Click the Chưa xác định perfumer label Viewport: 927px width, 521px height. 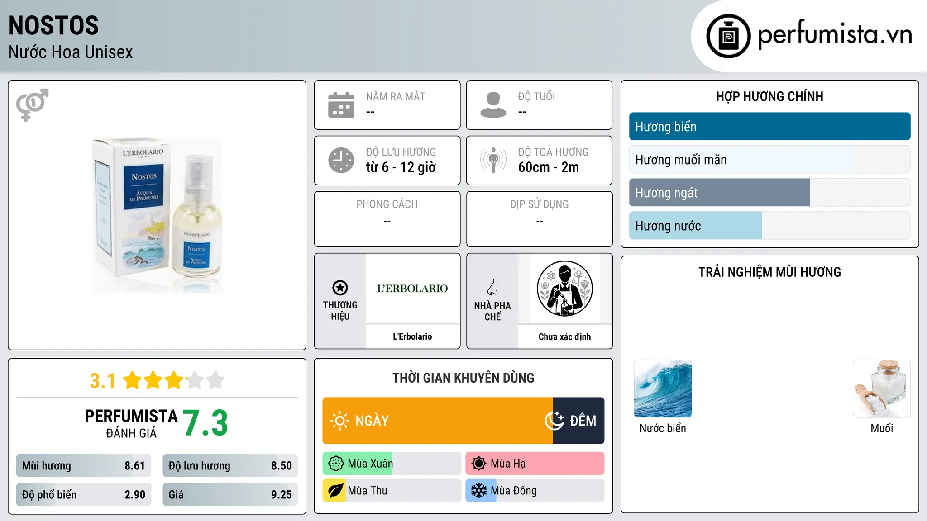click(565, 336)
